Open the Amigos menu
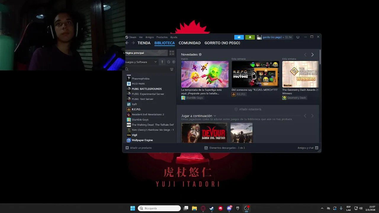The image size is (379, 213). pyautogui.click(x=150, y=37)
